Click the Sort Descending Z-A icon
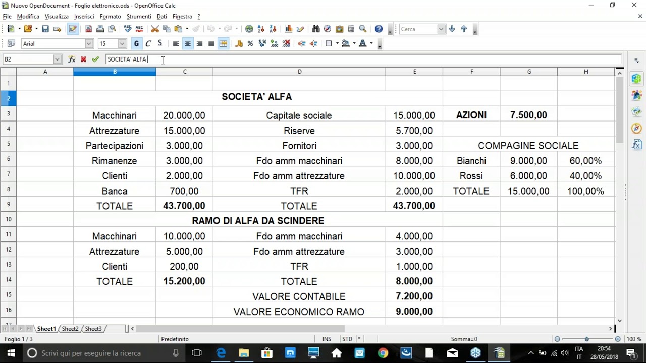 coord(273,29)
